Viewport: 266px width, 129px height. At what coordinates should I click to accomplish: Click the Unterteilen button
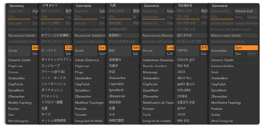(x=222, y=51)
